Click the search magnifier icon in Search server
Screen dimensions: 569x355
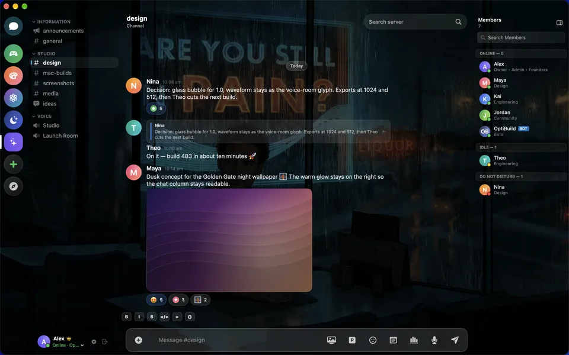click(x=458, y=22)
